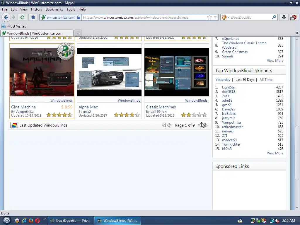Open a new tab with the plus button
The height and width of the screenshot is (225, 300).
coord(78,33)
